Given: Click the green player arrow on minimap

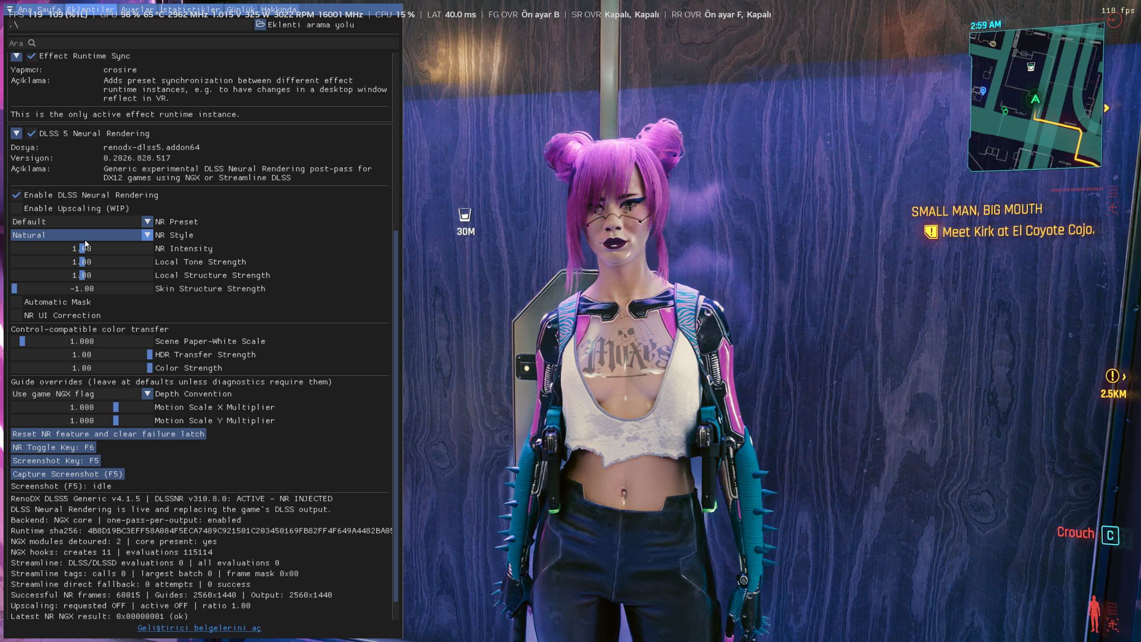Looking at the screenshot, I should pyautogui.click(x=1035, y=99).
